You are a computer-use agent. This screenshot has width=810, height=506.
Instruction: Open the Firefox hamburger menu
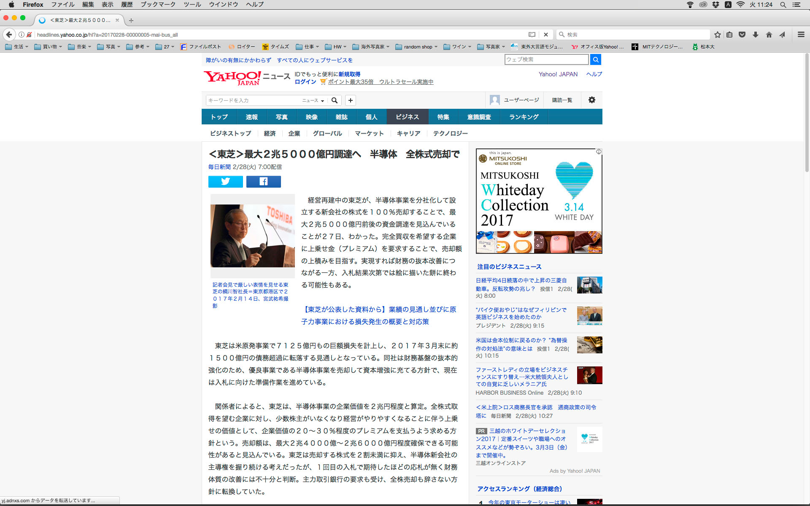point(801,35)
